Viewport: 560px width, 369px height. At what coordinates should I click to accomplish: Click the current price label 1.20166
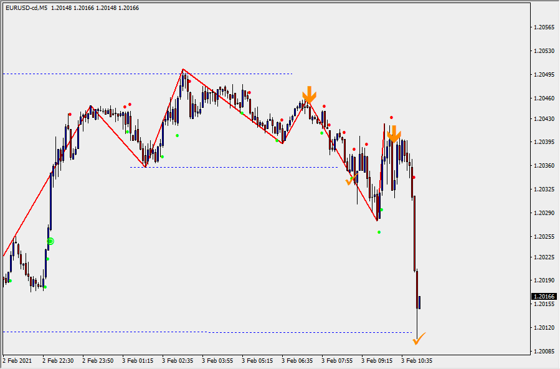coord(544,296)
